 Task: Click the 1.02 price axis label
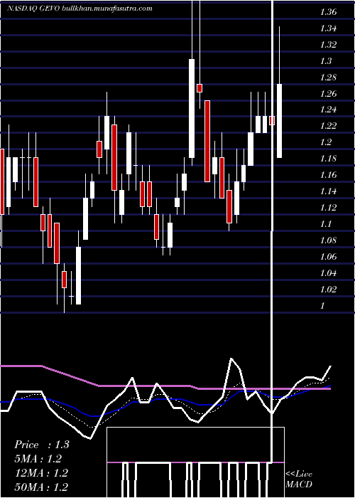pyautogui.click(x=328, y=289)
